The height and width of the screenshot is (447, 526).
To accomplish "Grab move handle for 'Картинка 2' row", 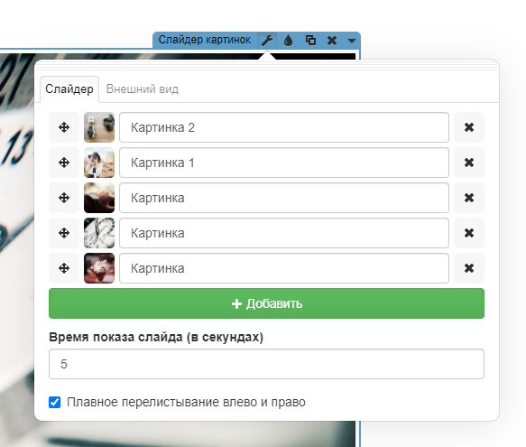I will pyautogui.click(x=64, y=127).
